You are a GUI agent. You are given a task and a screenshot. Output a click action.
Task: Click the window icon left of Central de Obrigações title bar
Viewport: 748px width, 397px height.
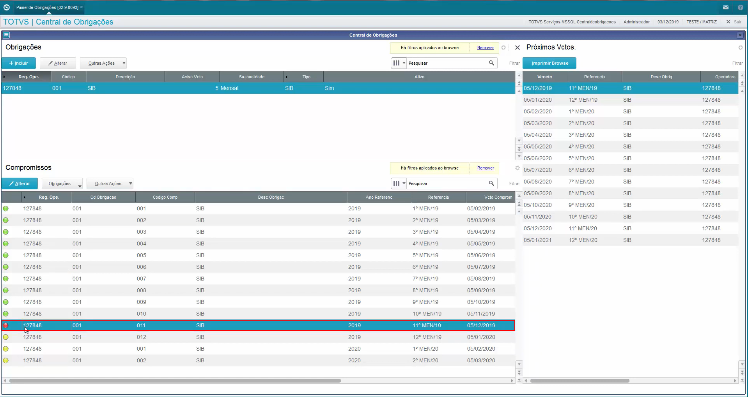coord(6,35)
